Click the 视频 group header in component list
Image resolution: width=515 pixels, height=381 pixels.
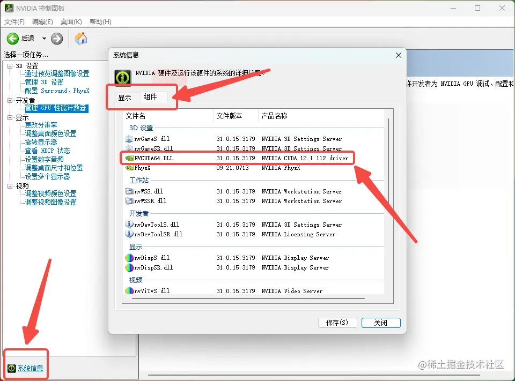pos(136,280)
